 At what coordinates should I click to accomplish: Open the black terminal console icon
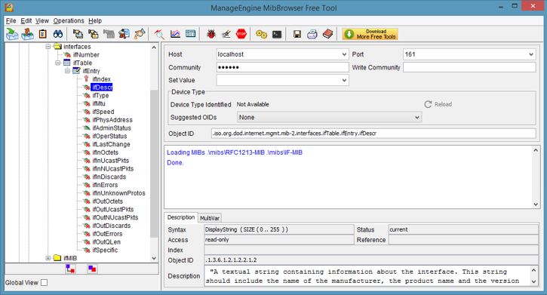pos(277,34)
